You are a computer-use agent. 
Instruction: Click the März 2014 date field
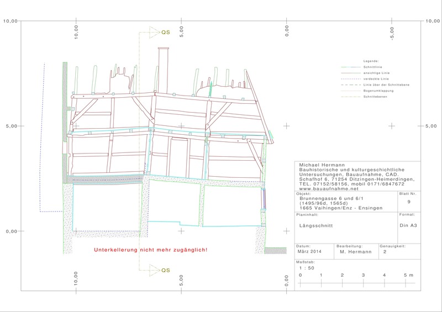[x=313, y=252]
